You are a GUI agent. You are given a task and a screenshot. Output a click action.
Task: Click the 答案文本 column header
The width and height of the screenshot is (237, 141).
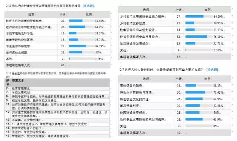[x=18, y=80]
